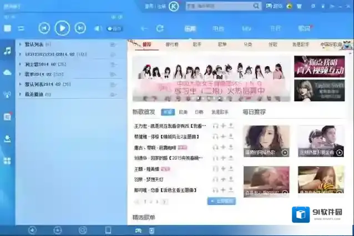Open the download icon in left sidebar
Viewport: 354px width, 236px height.
click(x=7, y=138)
